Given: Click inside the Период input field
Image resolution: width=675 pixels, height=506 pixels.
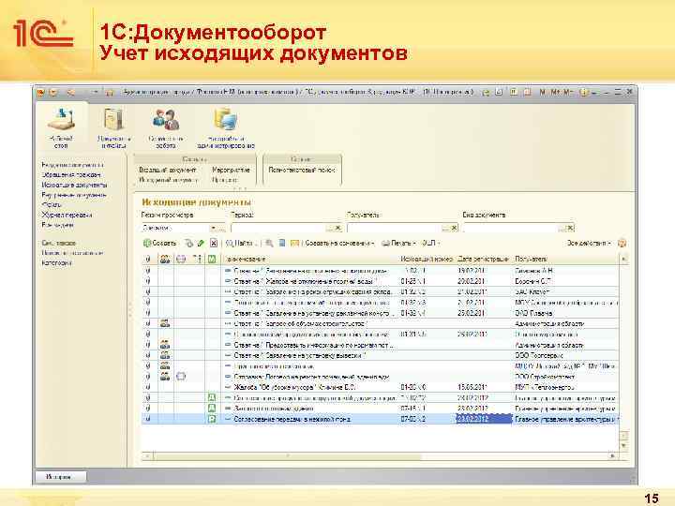Looking at the screenshot, I should (278, 228).
